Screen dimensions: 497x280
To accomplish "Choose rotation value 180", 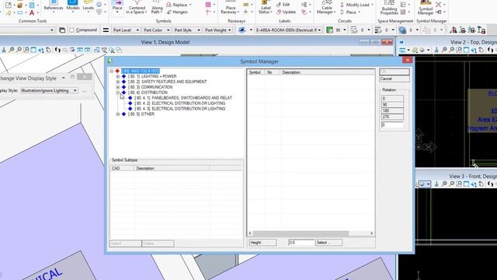I will (392, 110).
